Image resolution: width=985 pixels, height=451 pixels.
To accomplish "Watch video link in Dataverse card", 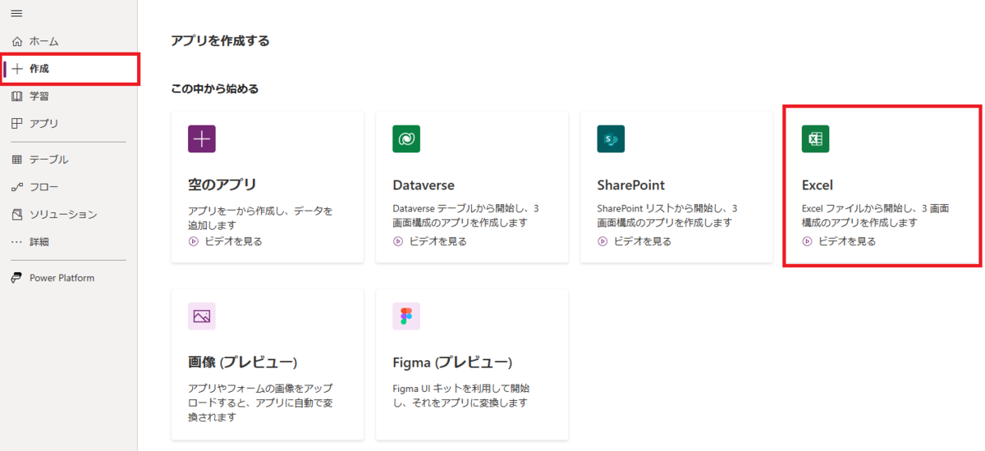I will [x=438, y=241].
